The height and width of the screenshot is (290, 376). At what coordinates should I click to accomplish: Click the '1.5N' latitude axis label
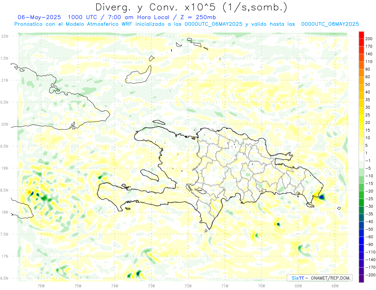point(5,59)
